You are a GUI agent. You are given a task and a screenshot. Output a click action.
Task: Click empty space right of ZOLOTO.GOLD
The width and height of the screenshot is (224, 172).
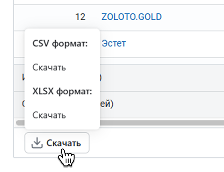pyautogui.click(x=192, y=17)
